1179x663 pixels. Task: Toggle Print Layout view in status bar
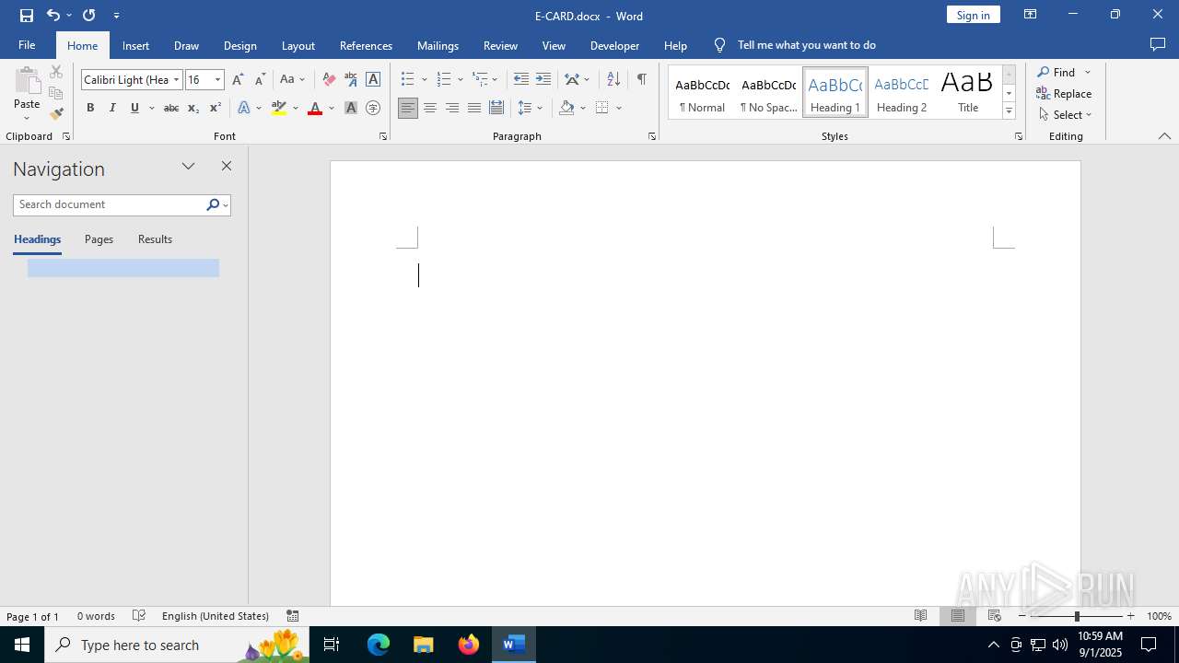coord(958,616)
